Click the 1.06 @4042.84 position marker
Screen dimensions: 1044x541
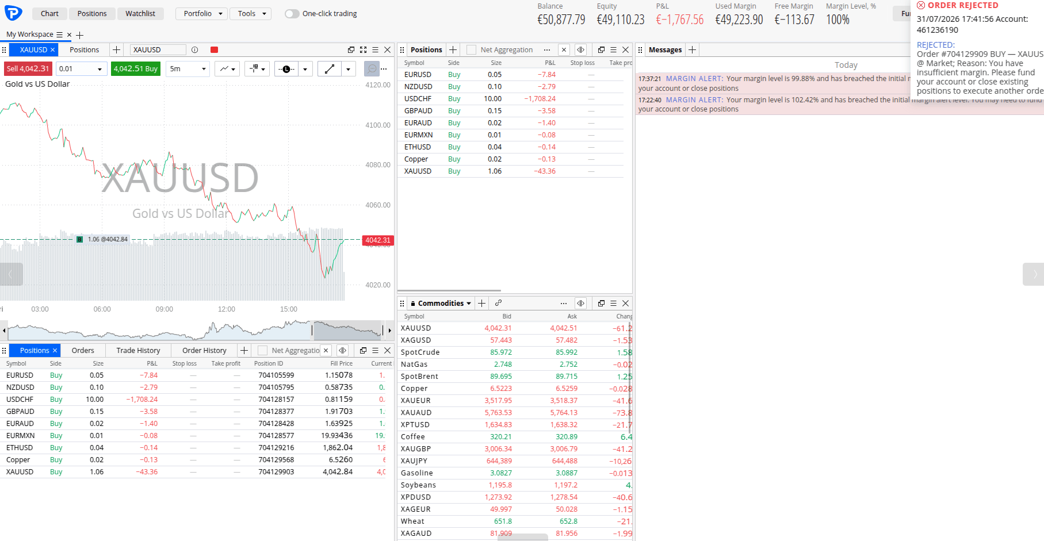[x=103, y=239]
